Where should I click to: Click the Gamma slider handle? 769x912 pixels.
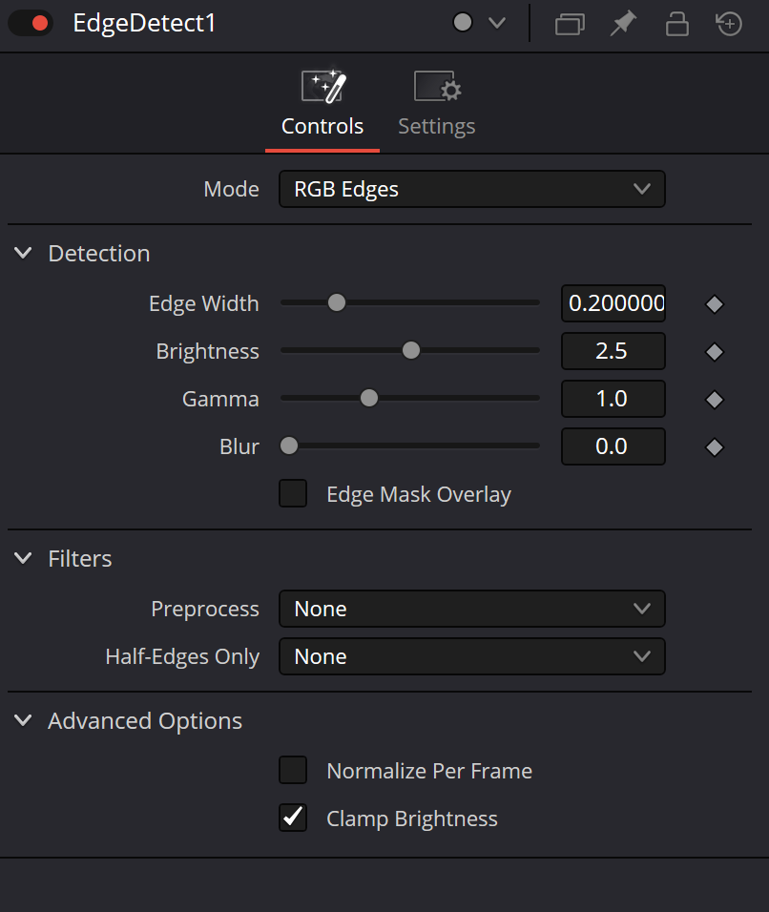click(369, 398)
